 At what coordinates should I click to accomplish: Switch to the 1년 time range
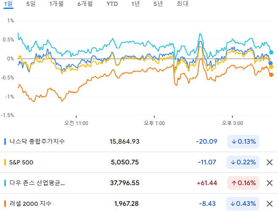136,4
